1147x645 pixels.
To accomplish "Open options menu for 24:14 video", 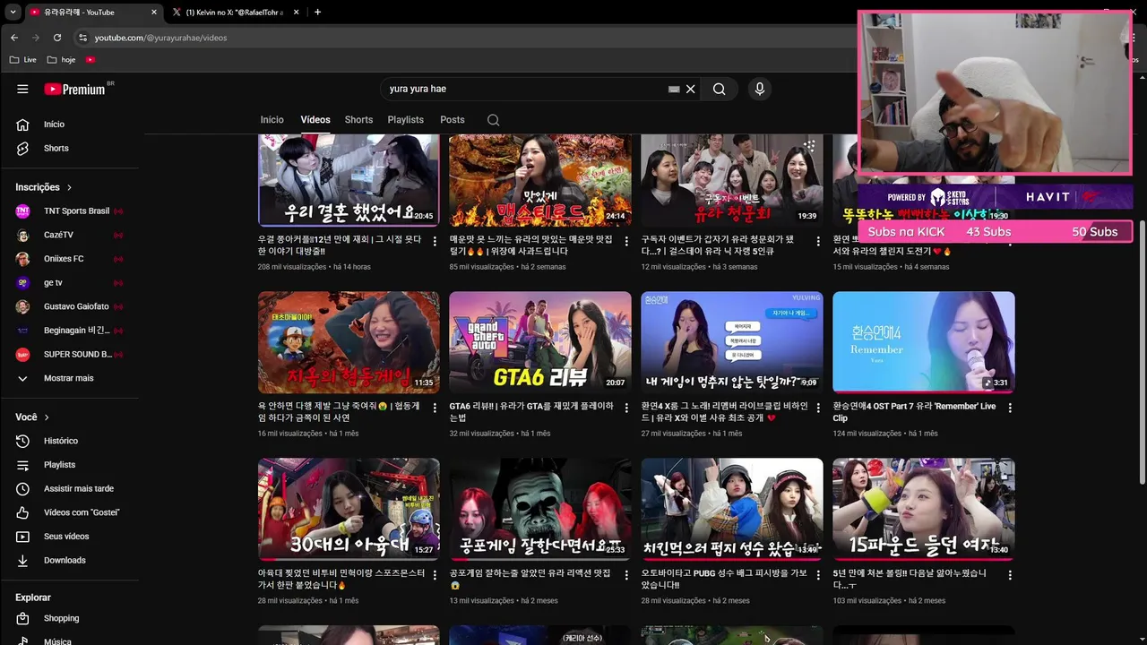I will pyautogui.click(x=626, y=242).
